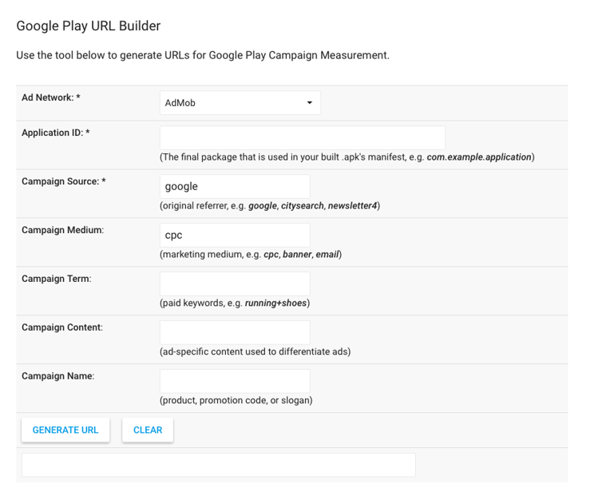Screen dimensions: 610x492
Task: Click the com.example.application hint text
Action: click(x=479, y=157)
